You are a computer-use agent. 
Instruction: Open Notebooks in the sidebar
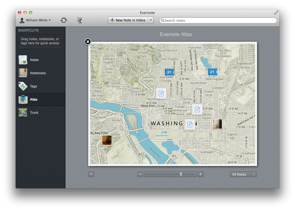[40, 73]
